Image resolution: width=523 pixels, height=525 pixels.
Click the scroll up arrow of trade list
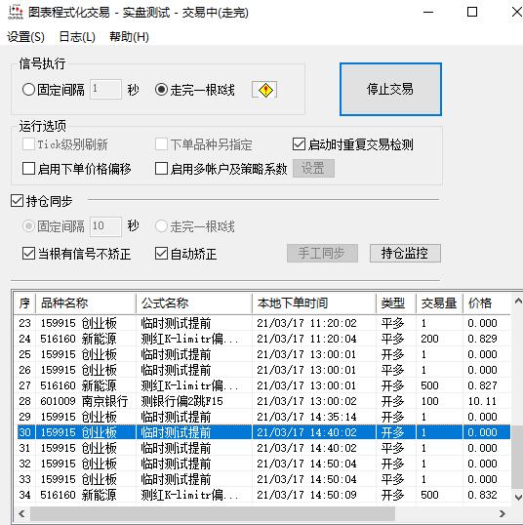pos(518,301)
